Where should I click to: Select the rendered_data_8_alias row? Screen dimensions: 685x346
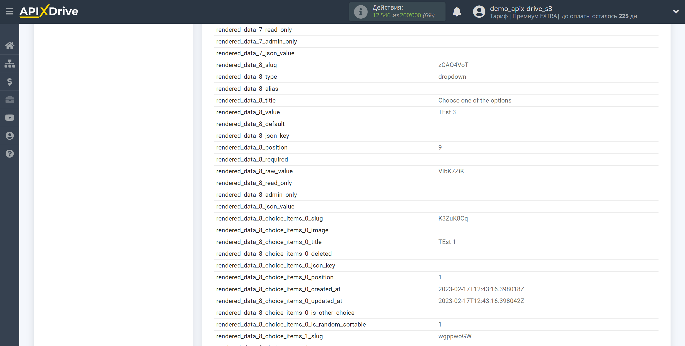436,89
